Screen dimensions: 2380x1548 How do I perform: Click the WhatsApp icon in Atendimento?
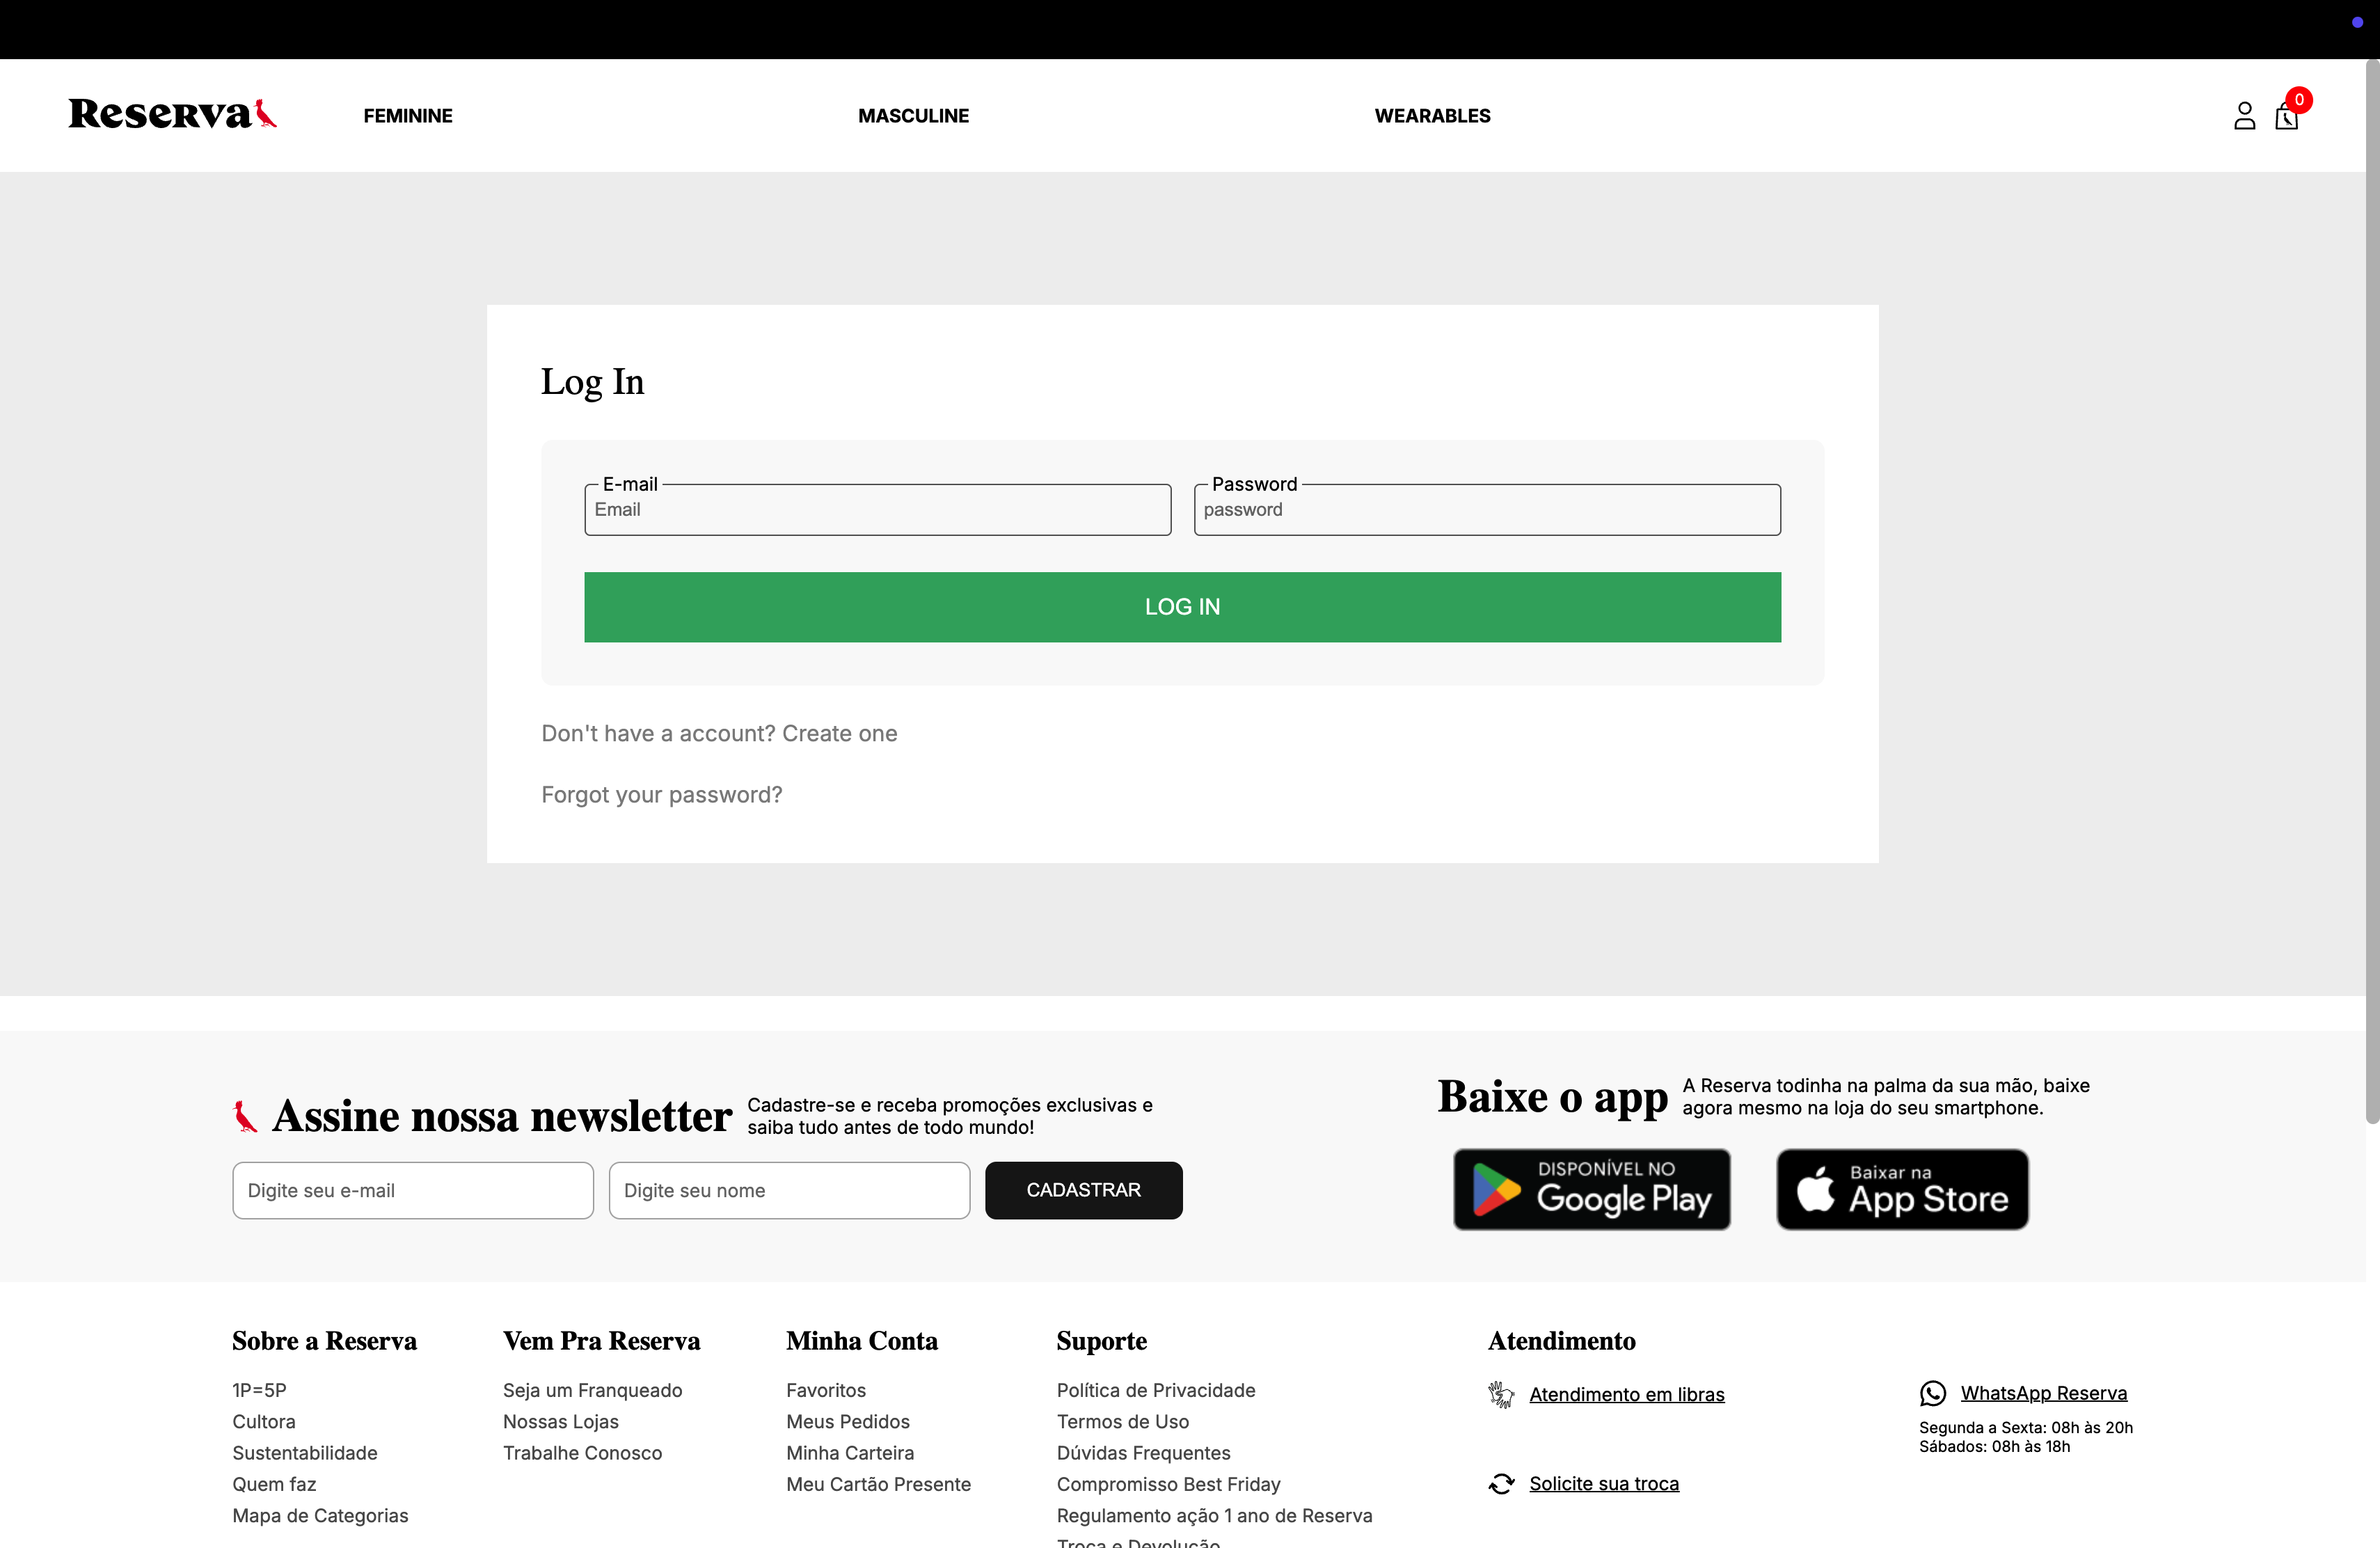click(1932, 1393)
